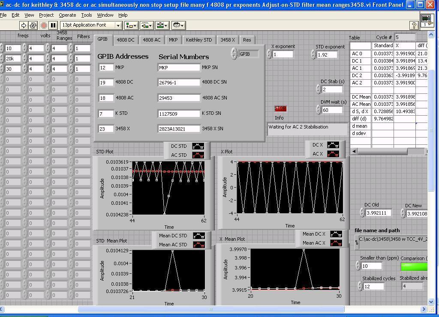This screenshot has height=317, width=439.
Task: Click the Mean DC X legend icon
Action: click(x=336, y=234)
